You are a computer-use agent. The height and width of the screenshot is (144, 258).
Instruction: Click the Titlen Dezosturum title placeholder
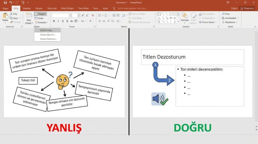coord(192,57)
